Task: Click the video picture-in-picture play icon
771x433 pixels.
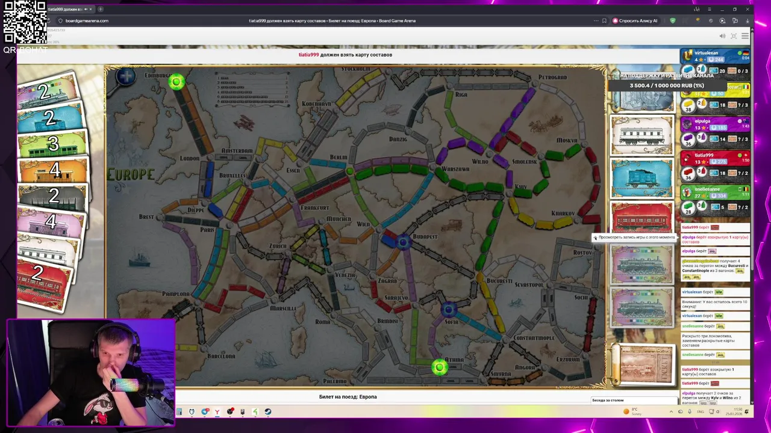Action: (x=722, y=20)
